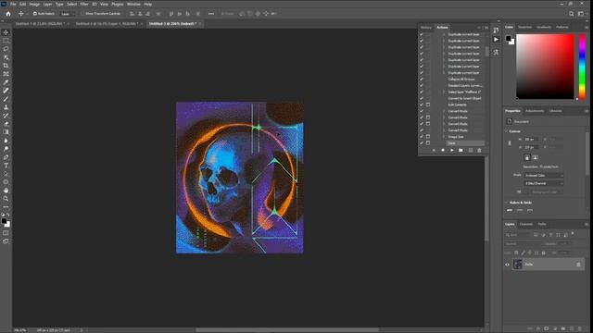Viewport: 593px width, 333px height.
Task: Select the Save action step
Action: coord(465,143)
